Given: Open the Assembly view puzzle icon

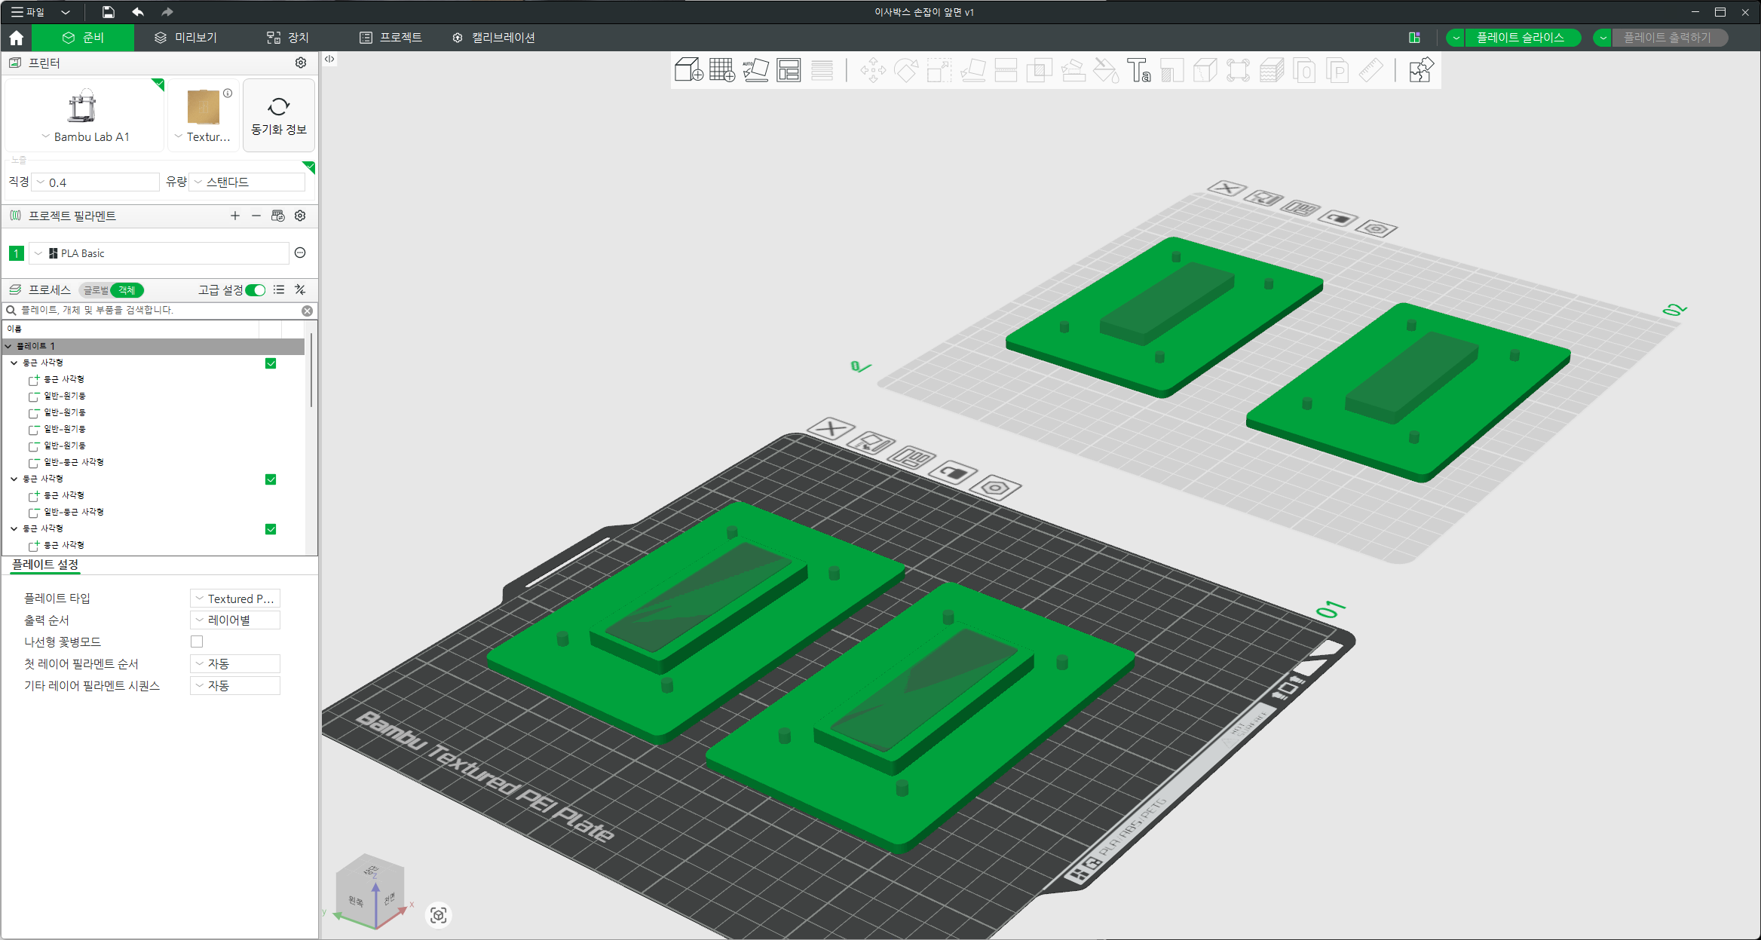Looking at the screenshot, I should coord(1420,70).
